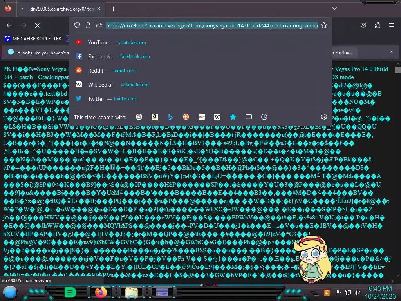Viewport: 401px width, 301px height.
Task: Open the Action Center flag tray icon
Action: [x=339, y=292]
